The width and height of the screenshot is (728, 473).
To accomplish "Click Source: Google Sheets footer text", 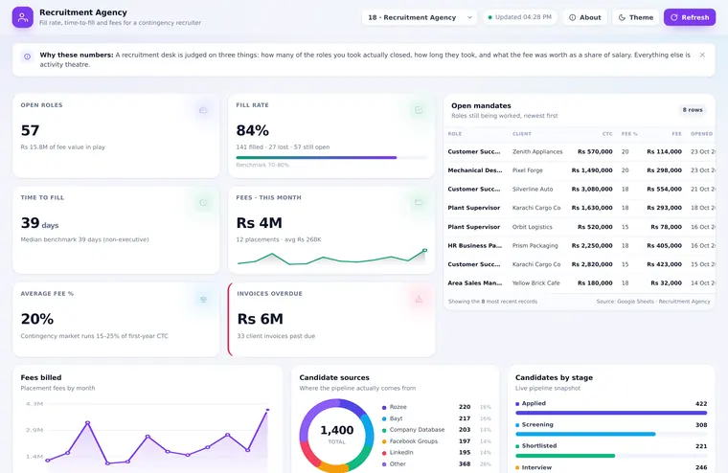I will (652, 302).
